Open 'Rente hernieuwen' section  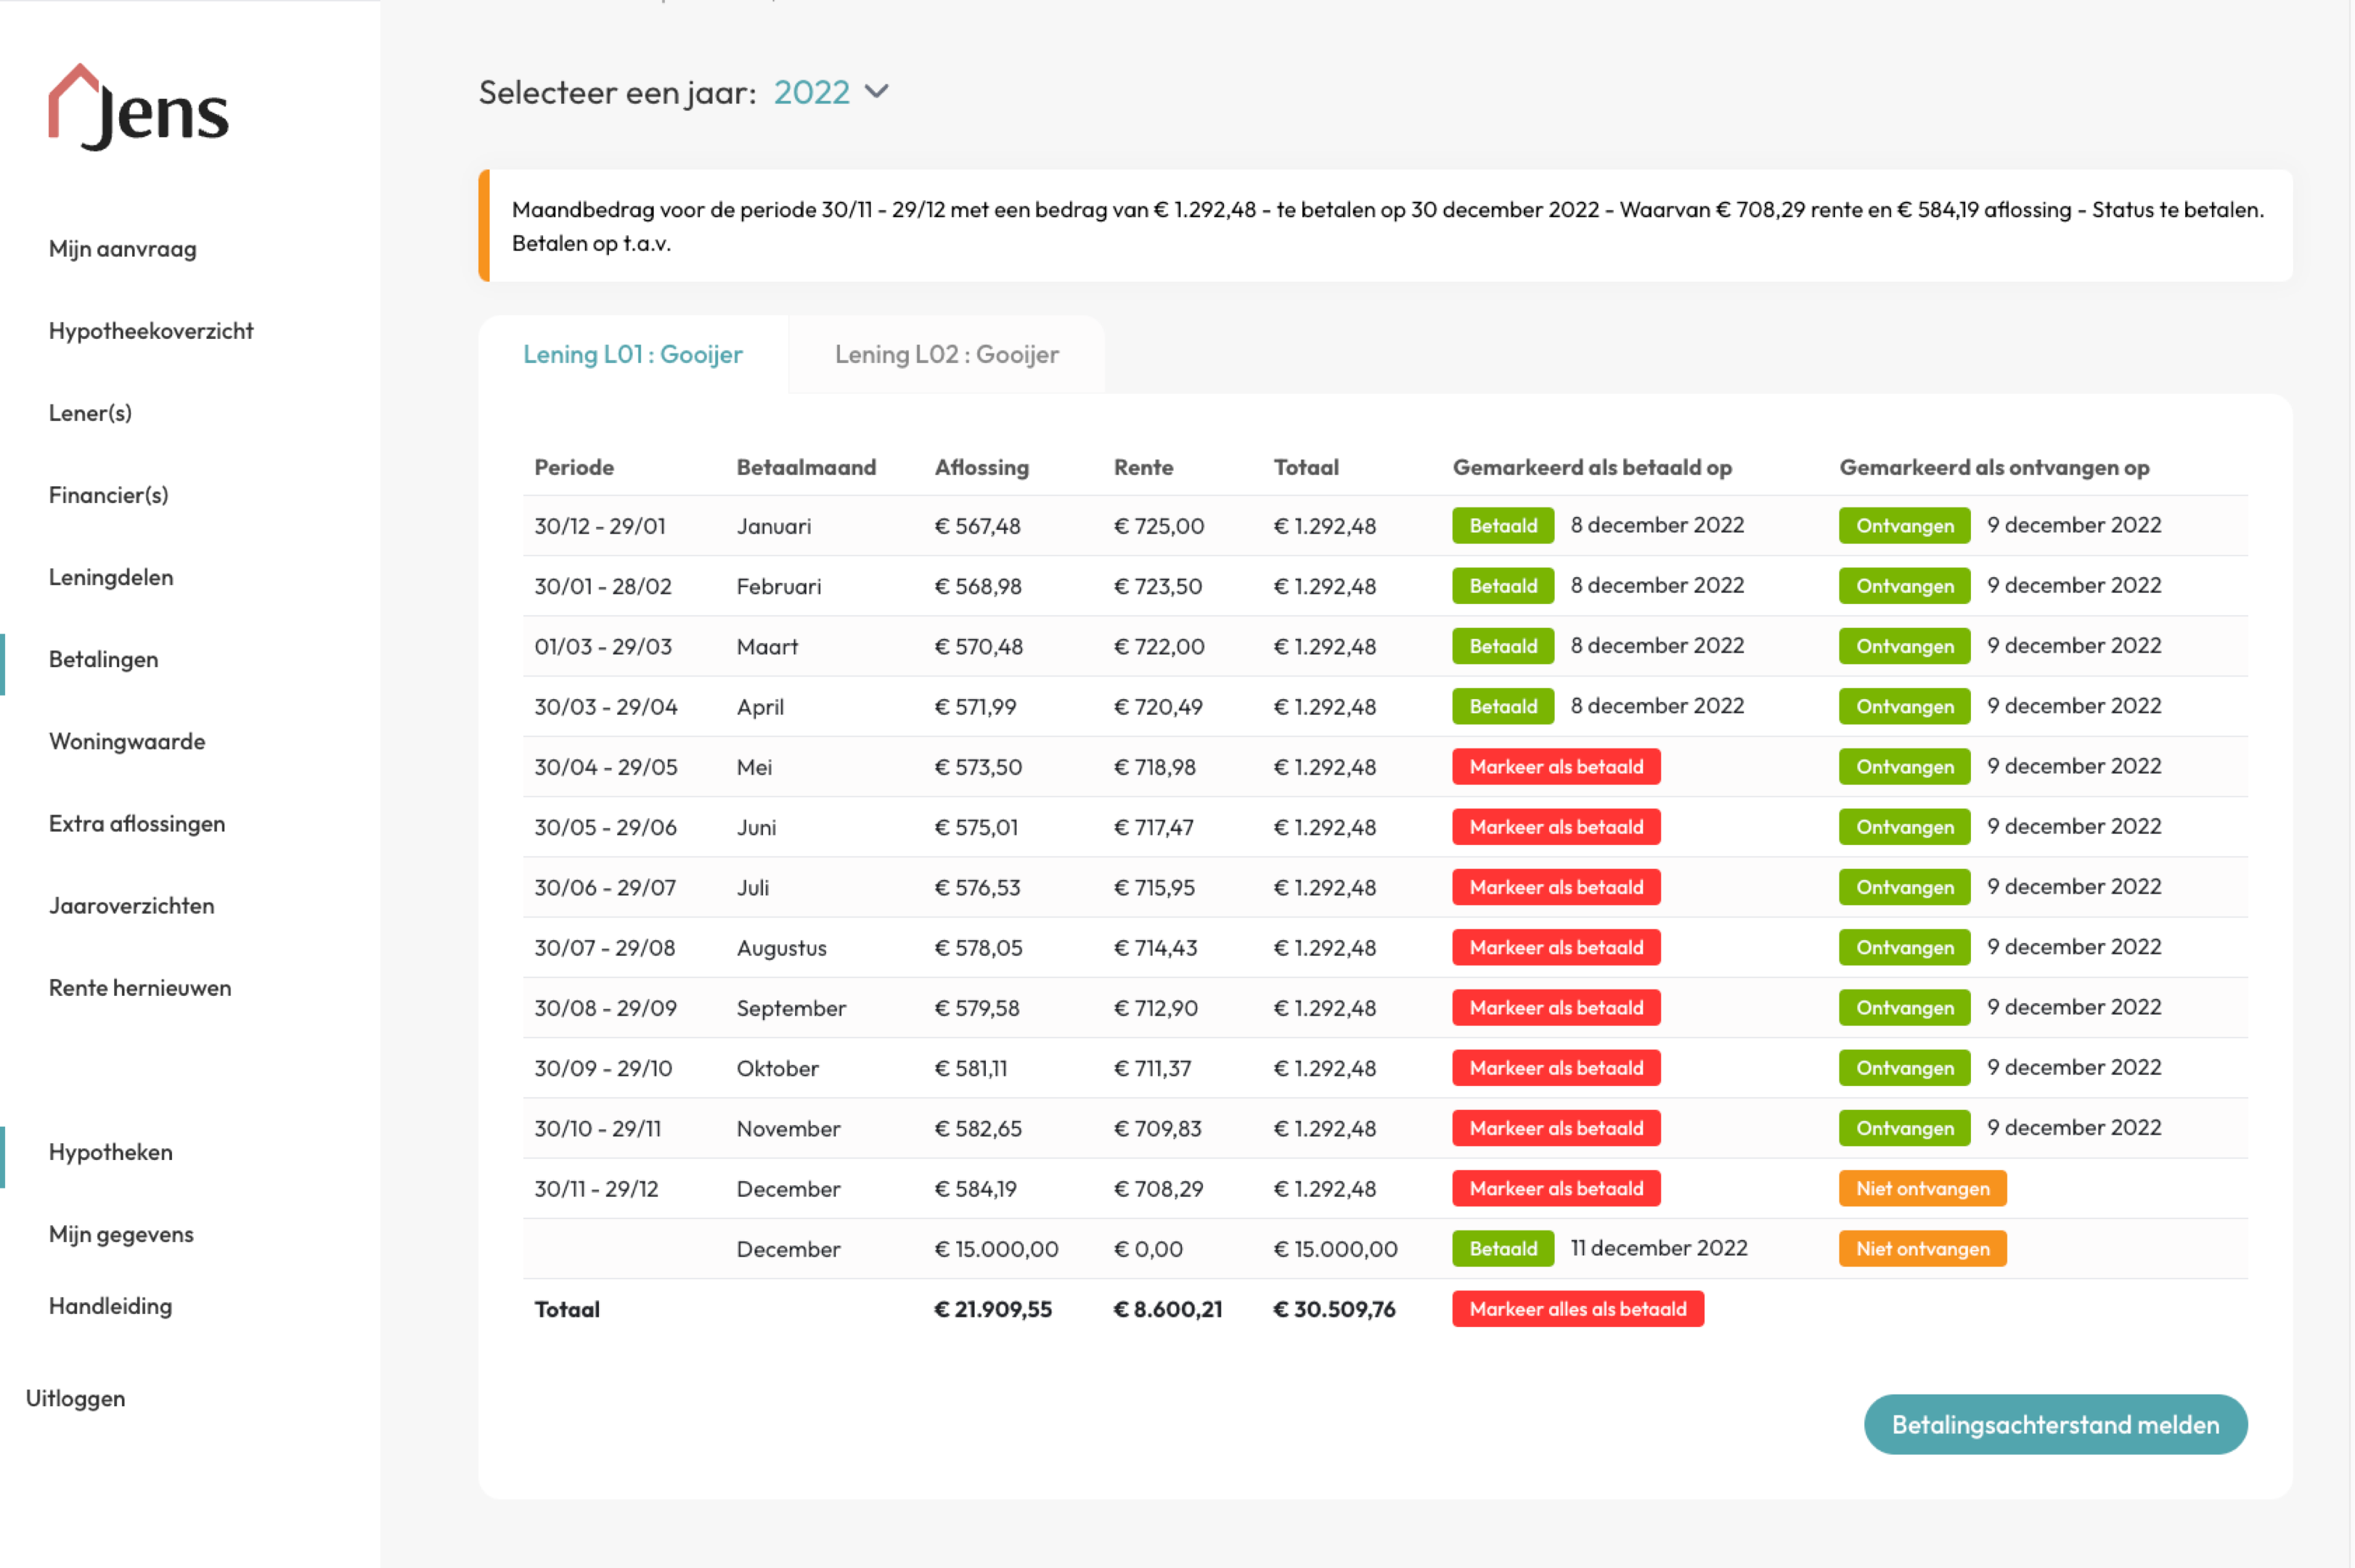click(x=140, y=987)
